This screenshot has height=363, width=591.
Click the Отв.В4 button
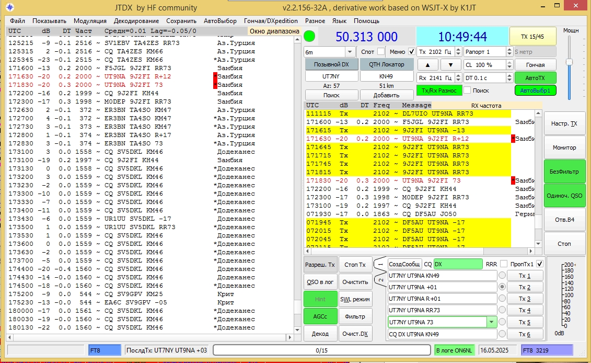point(564,220)
